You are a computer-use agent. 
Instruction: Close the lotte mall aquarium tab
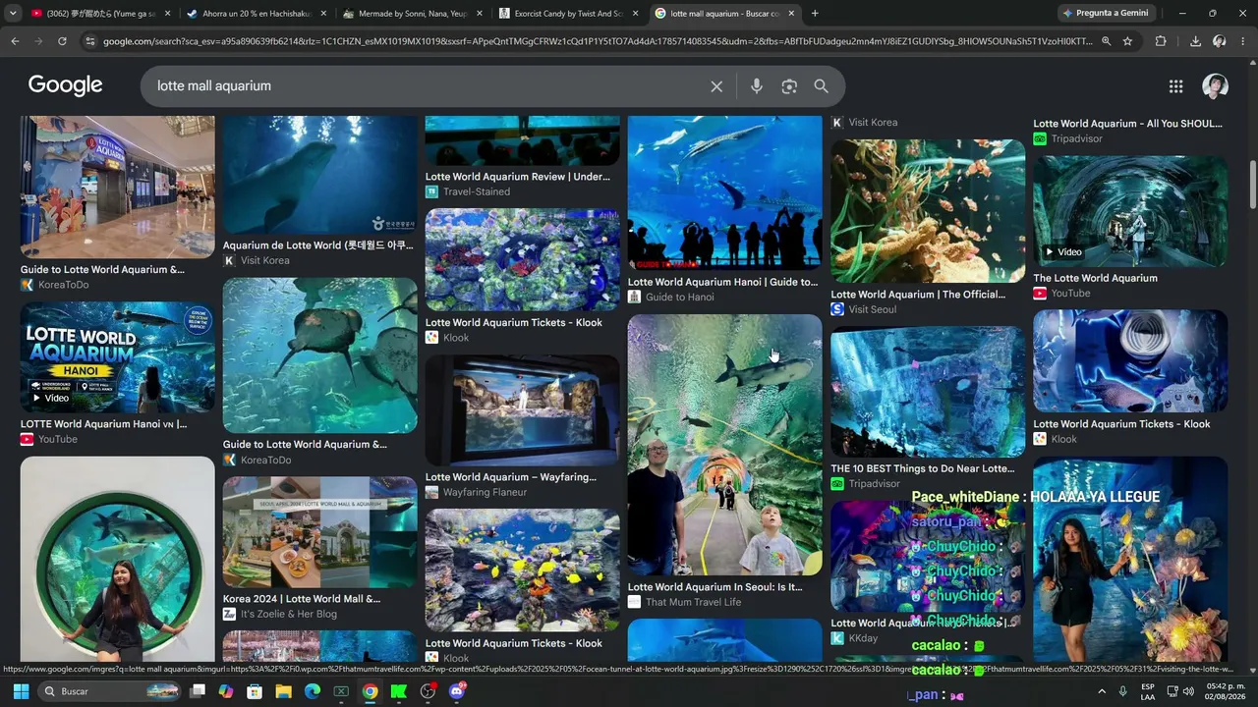coord(791,14)
